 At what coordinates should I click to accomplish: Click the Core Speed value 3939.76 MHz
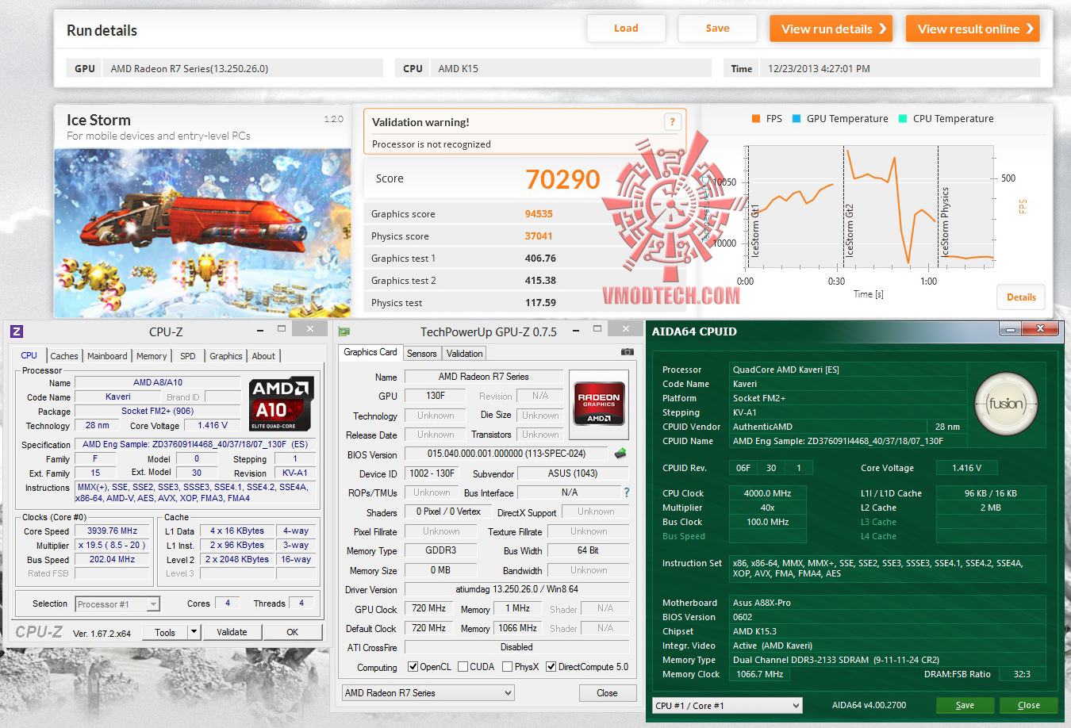pyautogui.click(x=112, y=531)
